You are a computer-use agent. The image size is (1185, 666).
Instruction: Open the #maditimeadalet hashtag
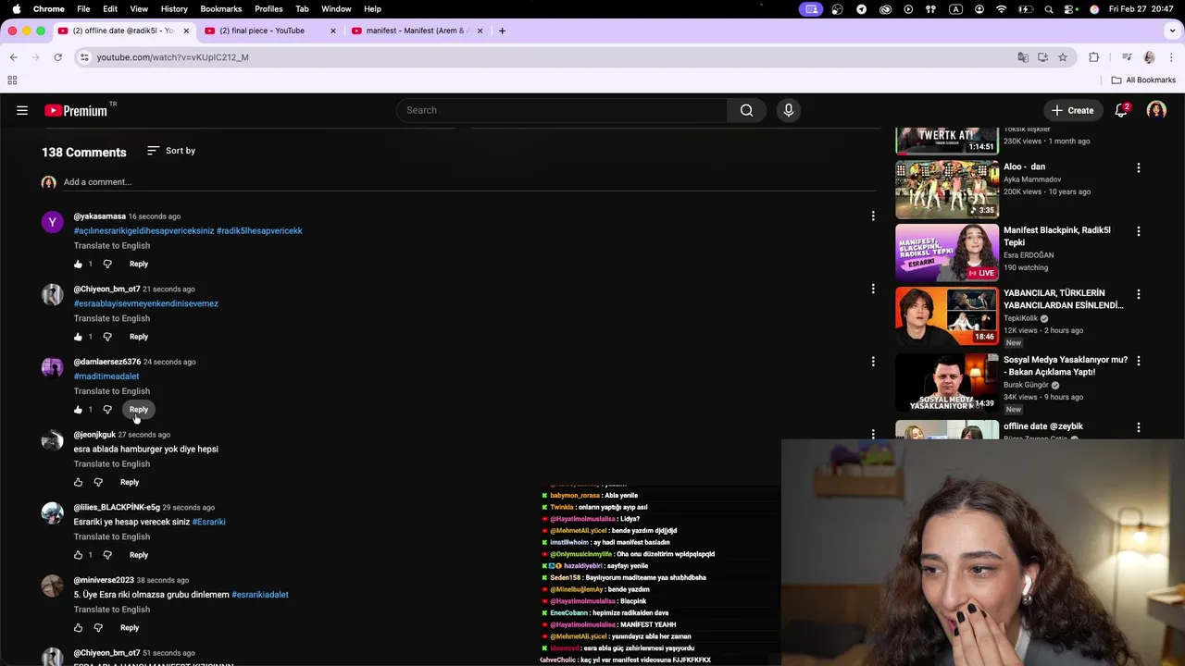point(106,376)
